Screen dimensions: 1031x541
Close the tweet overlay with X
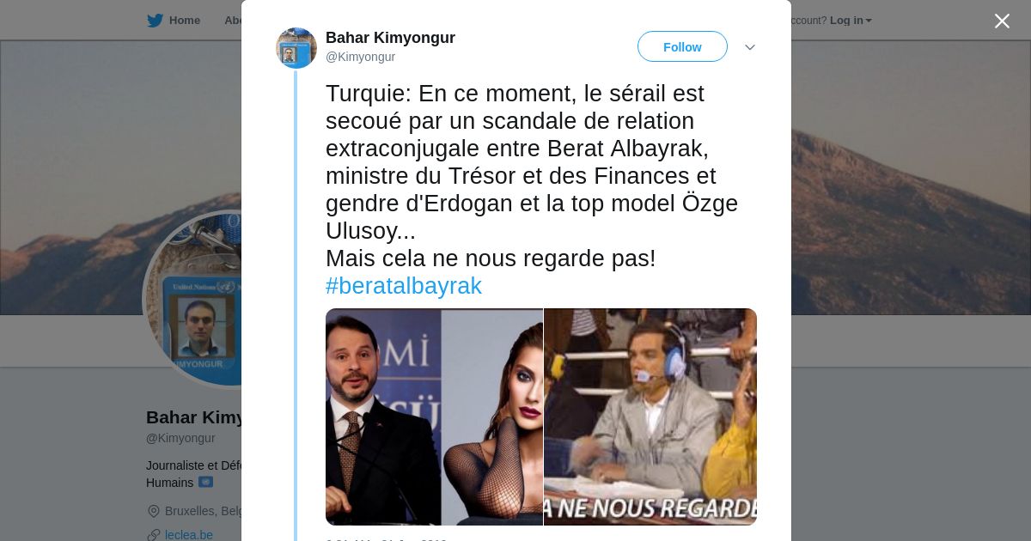point(1002,21)
